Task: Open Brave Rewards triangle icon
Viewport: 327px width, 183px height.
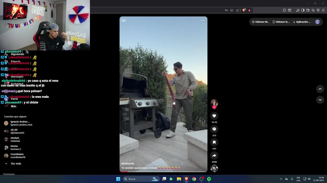Action: 249,10
